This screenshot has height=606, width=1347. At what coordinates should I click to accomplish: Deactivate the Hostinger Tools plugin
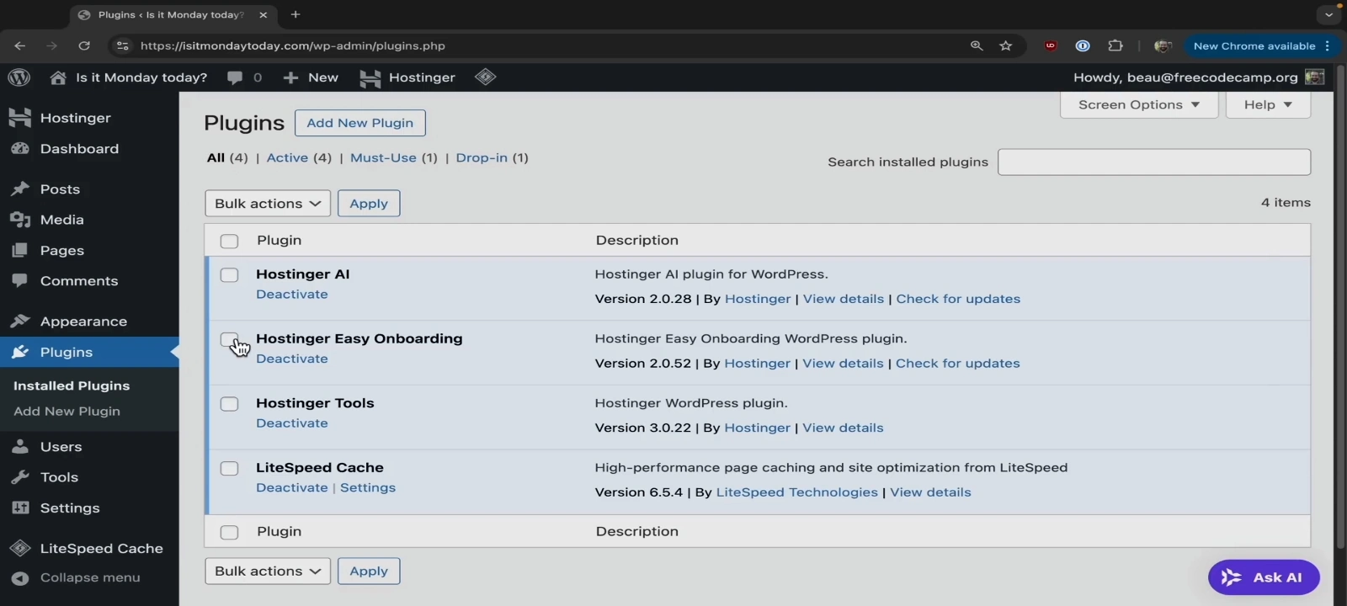pos(292,423)
